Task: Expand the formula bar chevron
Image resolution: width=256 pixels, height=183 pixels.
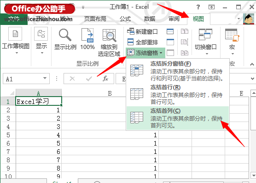Action: 252,79
